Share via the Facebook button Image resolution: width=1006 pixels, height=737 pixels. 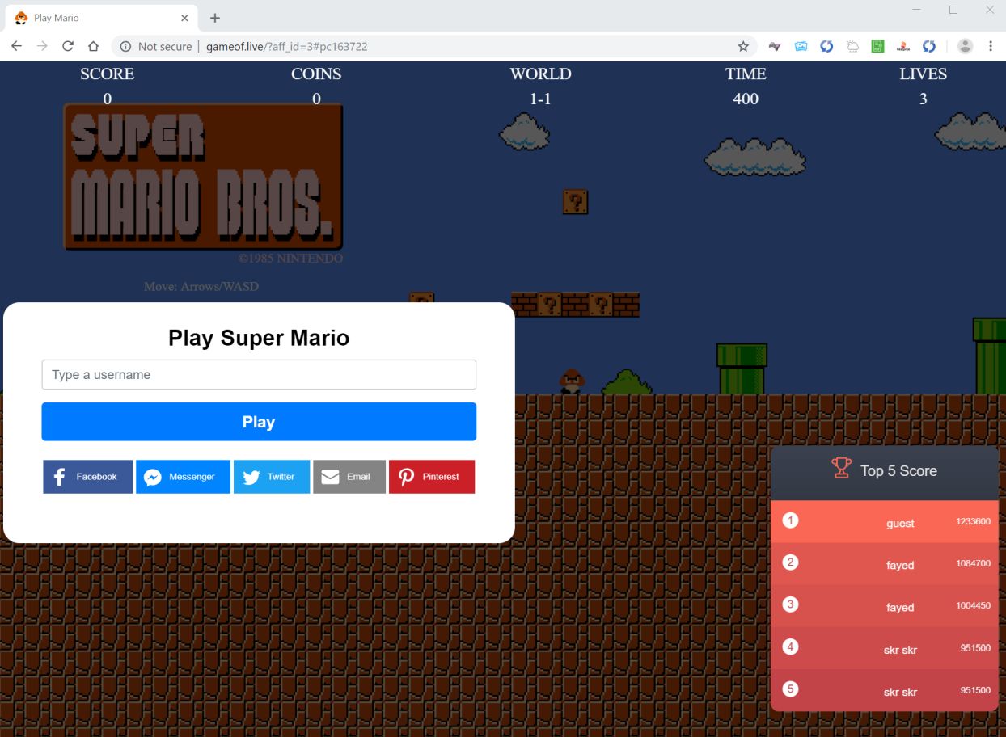tap(87, 477)
